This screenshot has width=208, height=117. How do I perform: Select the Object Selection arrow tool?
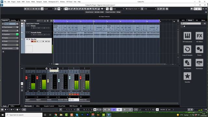click(66, 9)
